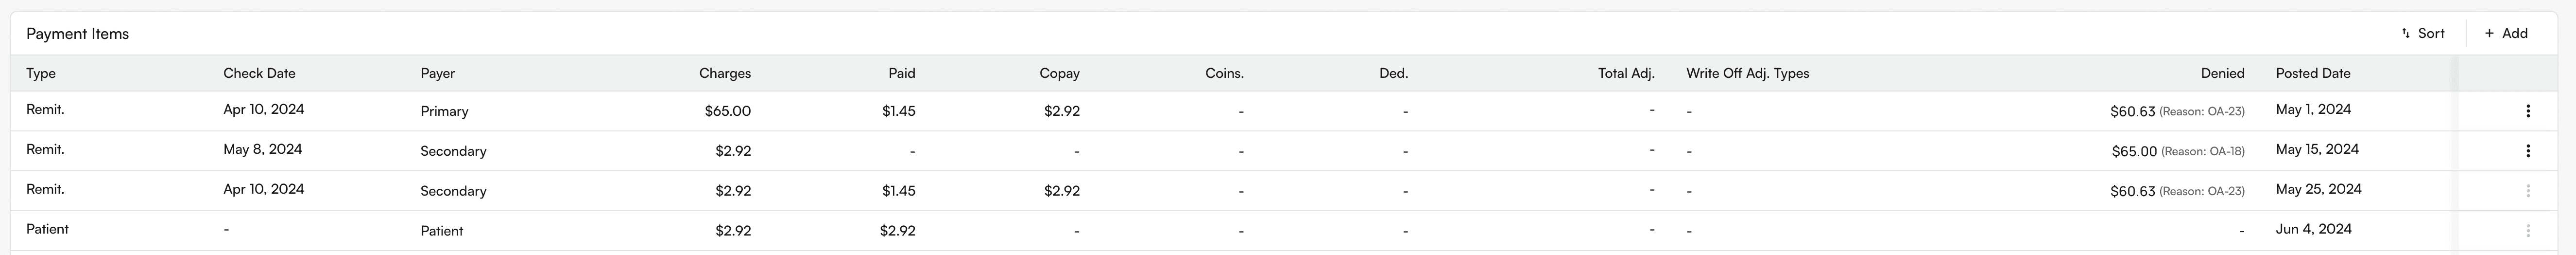Open kebab menu for May 1, 2024 row
Screen dimensions: 2576x255
point(2528,111)
